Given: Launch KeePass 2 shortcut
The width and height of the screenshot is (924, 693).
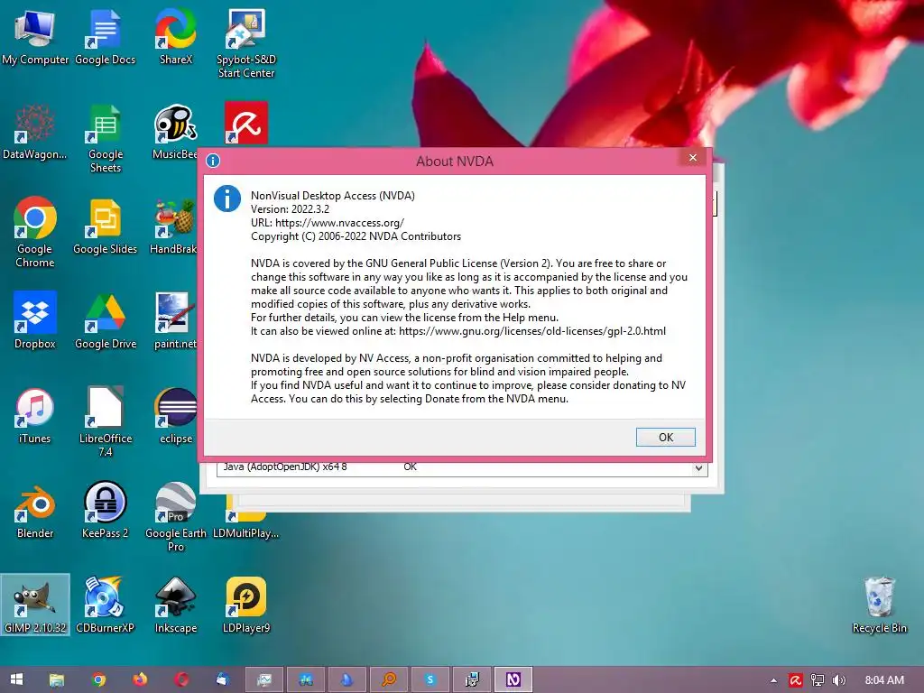Looking at the screenshot, I should click(x=105, y=512).
